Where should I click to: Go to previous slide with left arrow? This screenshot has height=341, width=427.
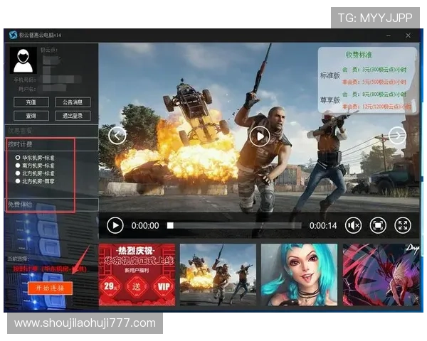[x=117, y=136]
